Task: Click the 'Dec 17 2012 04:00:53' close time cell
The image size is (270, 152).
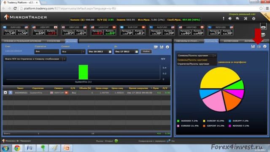Action: [140, 93]
